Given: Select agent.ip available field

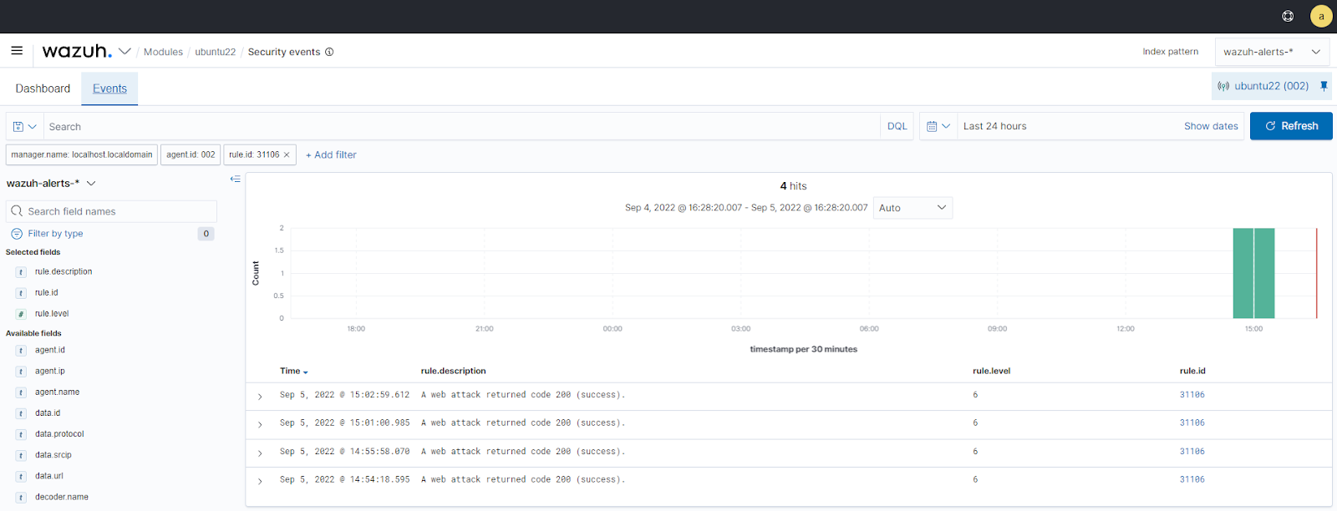Looking at the screenshot, I should click(x=50, y=371).
